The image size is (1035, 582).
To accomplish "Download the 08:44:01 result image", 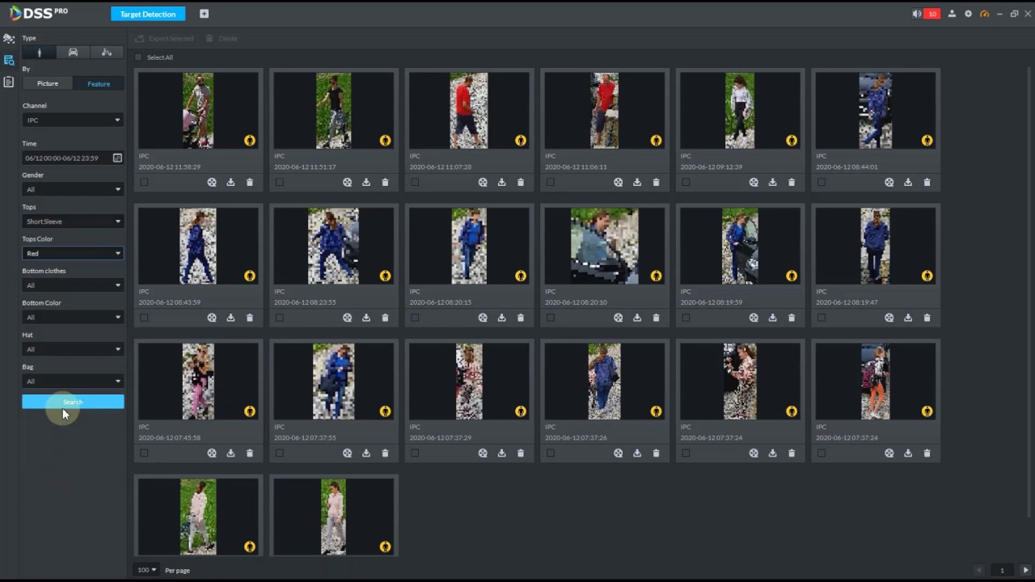I will pyautogui.click(x=908, y=183).
